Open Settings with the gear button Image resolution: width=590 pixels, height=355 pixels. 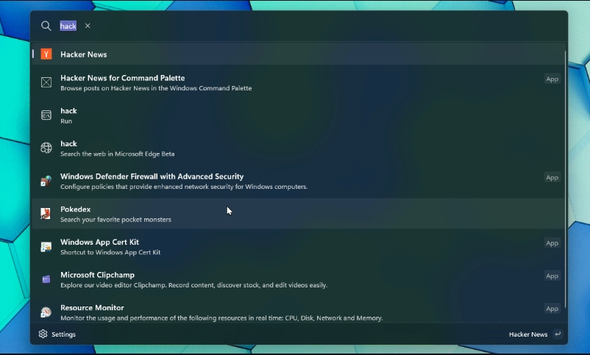click(57, 334)
